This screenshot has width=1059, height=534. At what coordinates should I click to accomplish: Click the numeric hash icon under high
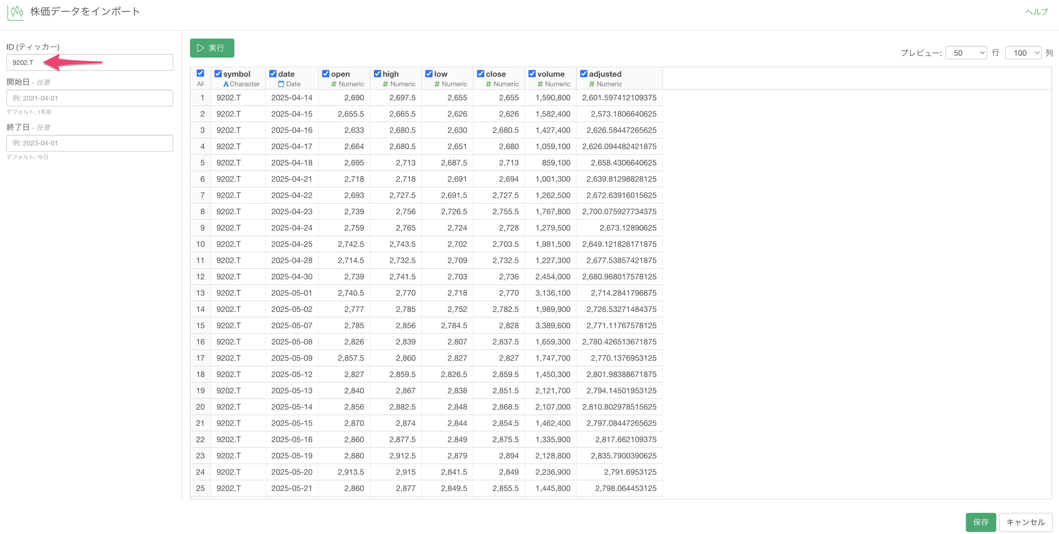(x=385, y=84)
